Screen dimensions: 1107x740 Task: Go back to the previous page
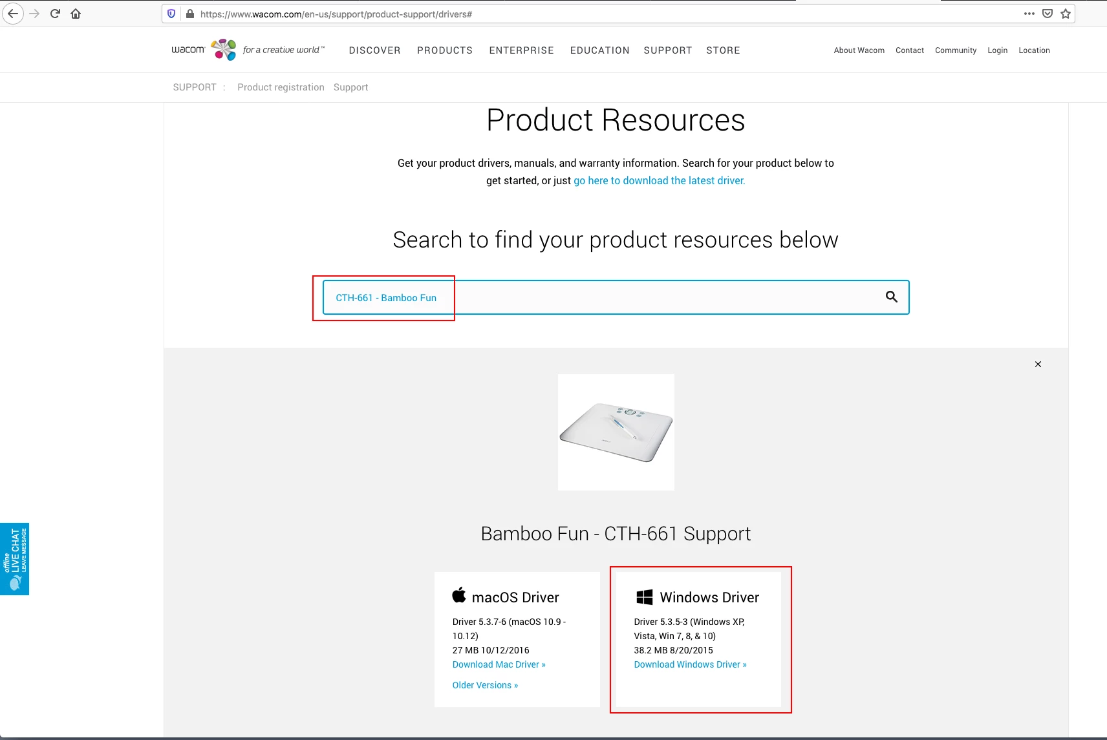point(13,14)
